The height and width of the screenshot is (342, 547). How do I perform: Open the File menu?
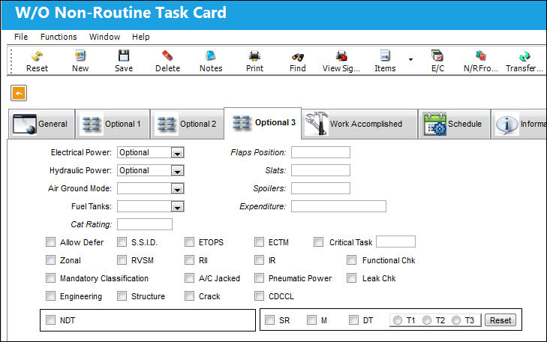click(x=21, y=37)
